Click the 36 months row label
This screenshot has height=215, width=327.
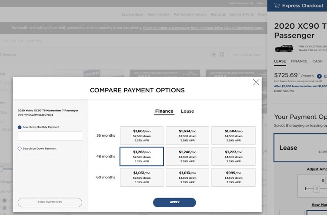tap(106, 135)
